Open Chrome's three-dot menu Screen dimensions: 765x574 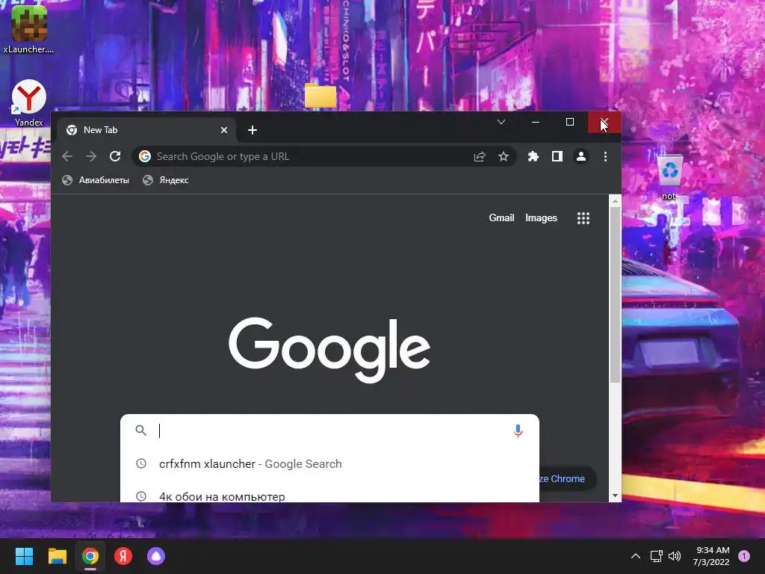click(x=605, y=156)
